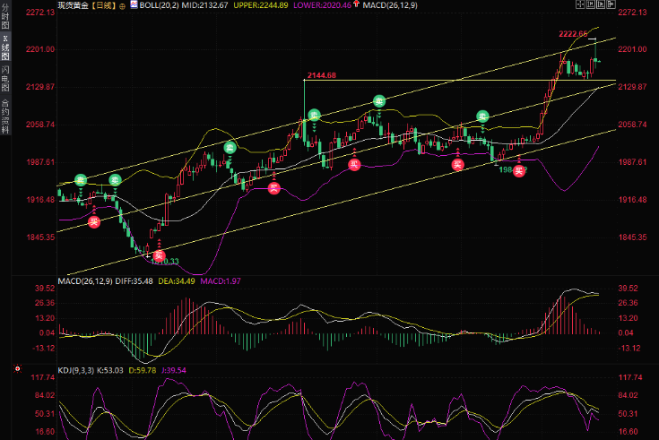Click the leftmost 买 buy marker

[94, 221]
